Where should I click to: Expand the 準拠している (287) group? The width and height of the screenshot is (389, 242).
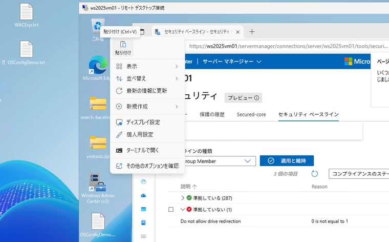[x=183, y=198]
